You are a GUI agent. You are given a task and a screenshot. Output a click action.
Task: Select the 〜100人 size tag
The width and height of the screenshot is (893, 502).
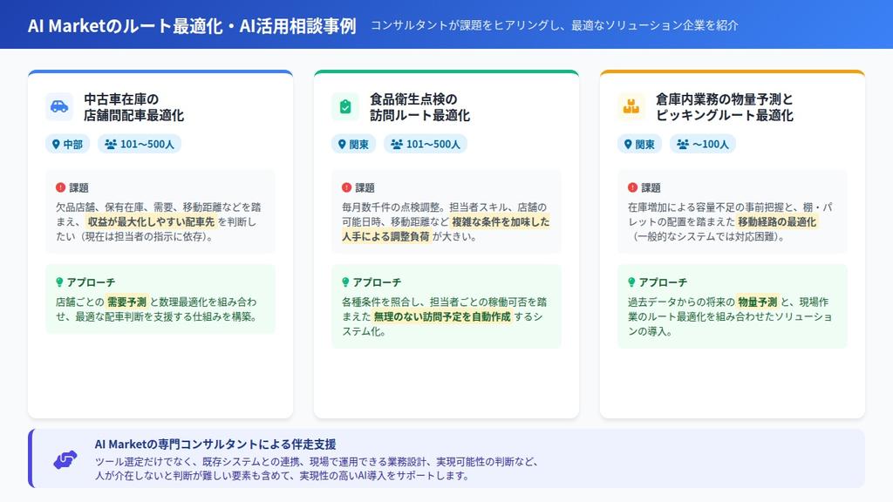702,144
